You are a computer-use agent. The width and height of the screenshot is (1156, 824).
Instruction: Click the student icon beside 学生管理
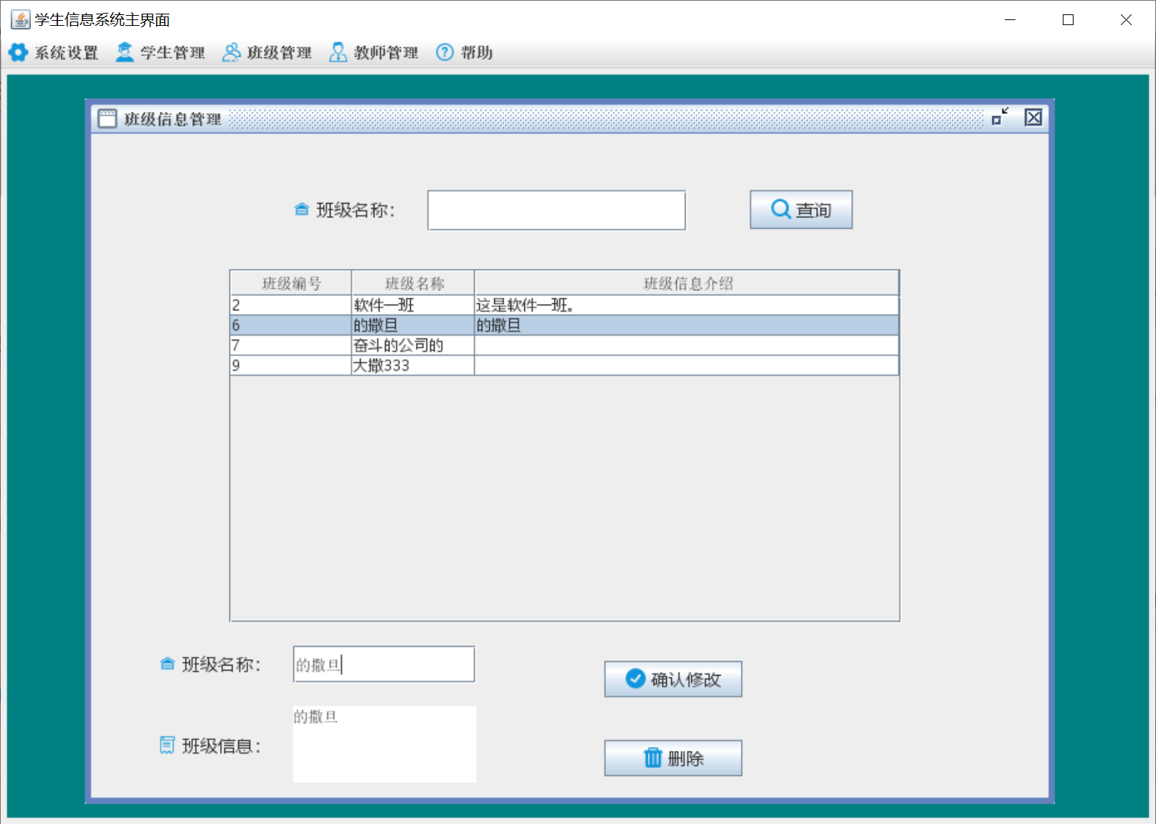tap(125, 52)
